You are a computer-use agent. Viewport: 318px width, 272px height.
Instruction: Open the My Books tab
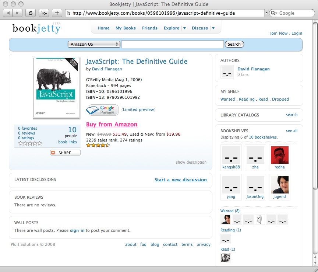[126, 28]
